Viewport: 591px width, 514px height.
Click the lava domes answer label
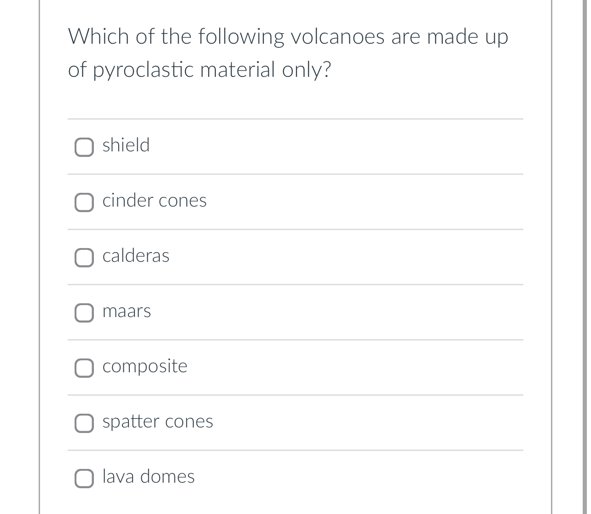tap(148, 477)
